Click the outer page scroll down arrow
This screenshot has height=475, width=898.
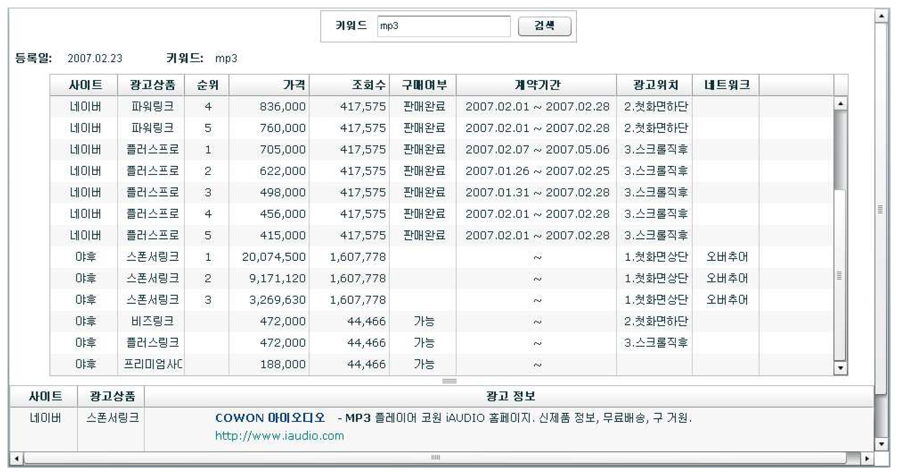pos(881,444)
